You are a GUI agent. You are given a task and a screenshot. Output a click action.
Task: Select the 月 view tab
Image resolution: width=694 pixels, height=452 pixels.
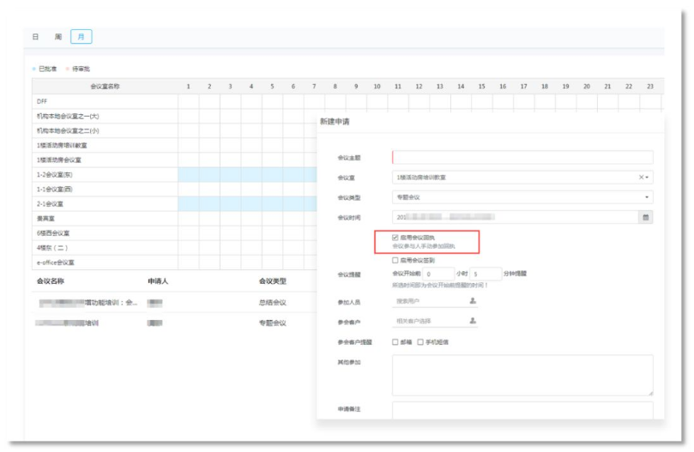tap(81, 37)
